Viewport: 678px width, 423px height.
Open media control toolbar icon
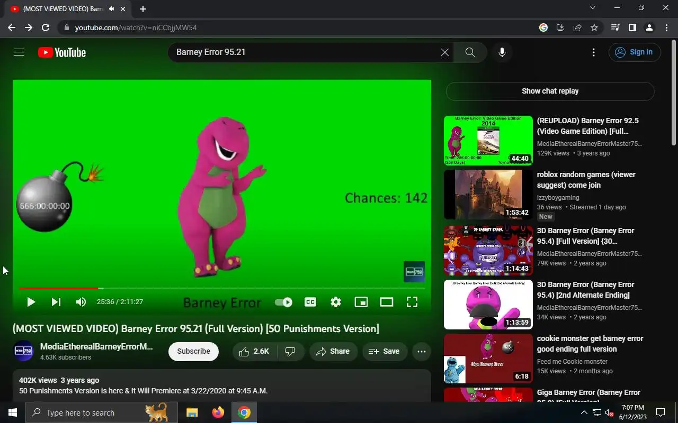pos(615,27)
